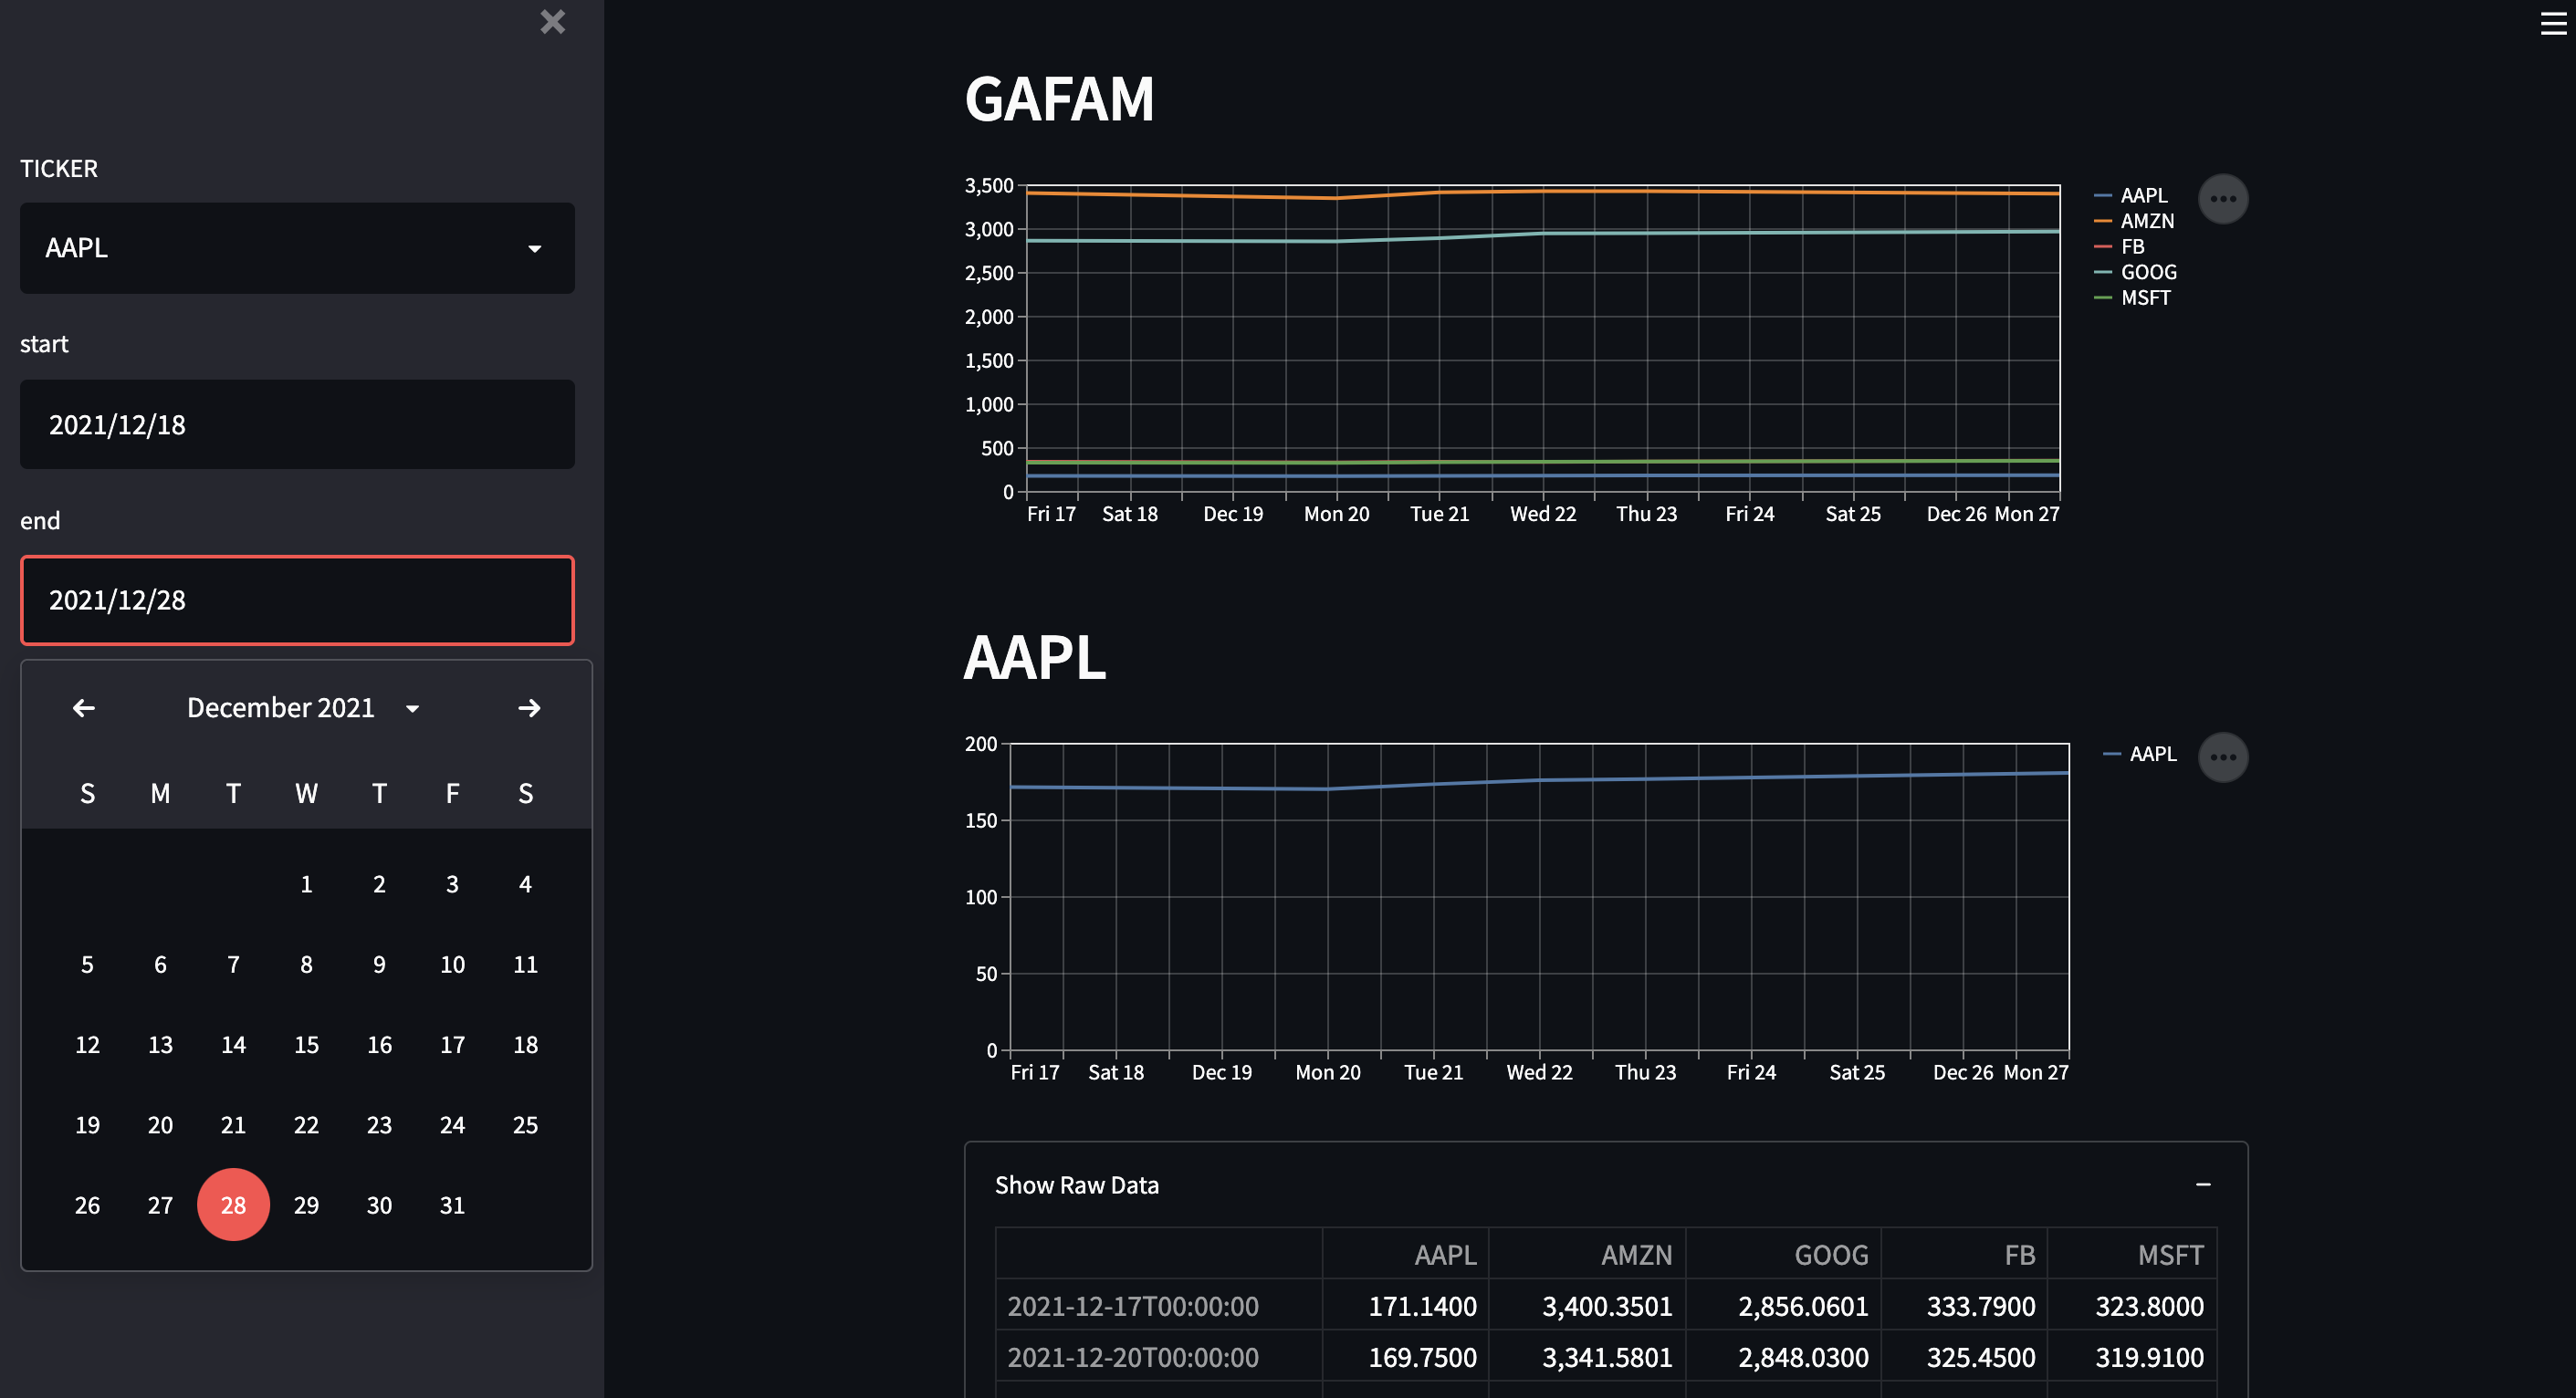2576x1398 pixels.
Task: Select December 18 in the calendar
Action: [x=525, y=1045]
